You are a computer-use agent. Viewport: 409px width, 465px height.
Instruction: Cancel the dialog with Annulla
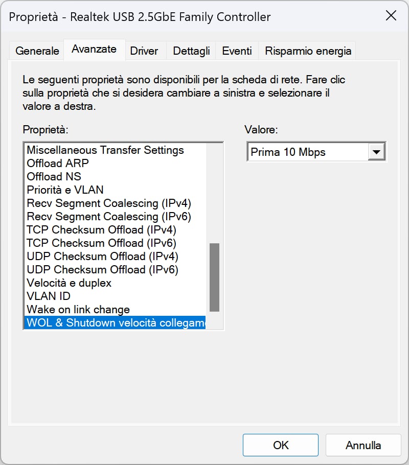pos(363,445)
